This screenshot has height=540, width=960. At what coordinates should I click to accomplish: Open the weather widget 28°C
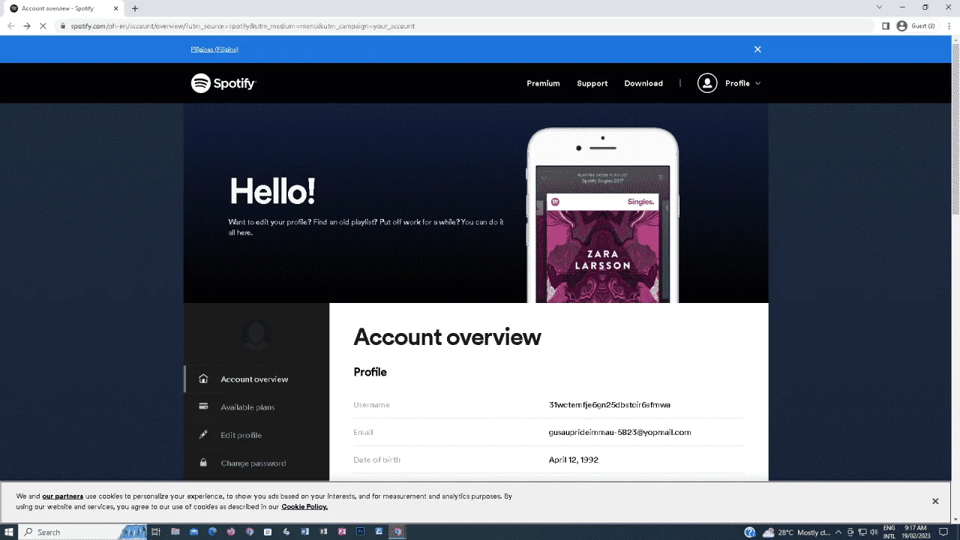(795, 532)
